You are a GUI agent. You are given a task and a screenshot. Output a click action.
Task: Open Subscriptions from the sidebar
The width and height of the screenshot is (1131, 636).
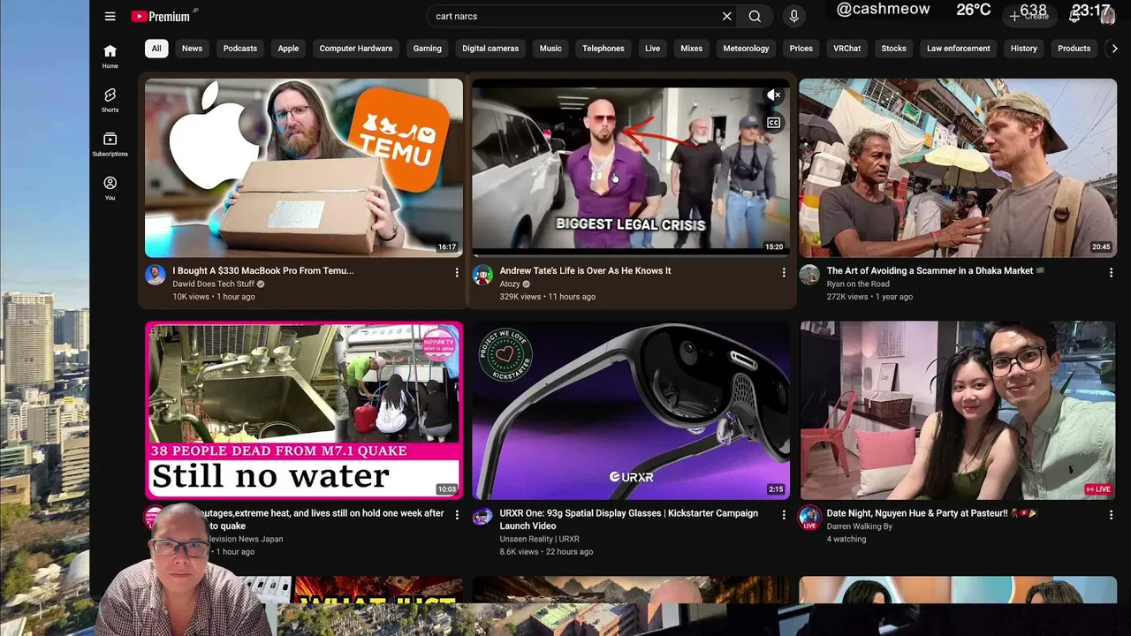(110, 145)
